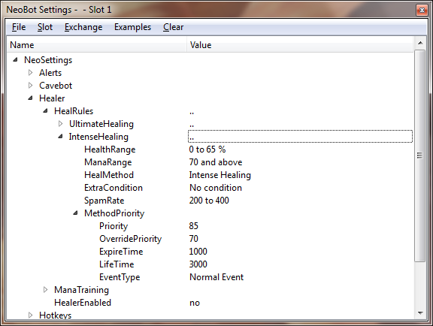The height and width of the screenshot is (326, 433).
Task: Open the Slot menu
Action: click(x=45, y=27)
